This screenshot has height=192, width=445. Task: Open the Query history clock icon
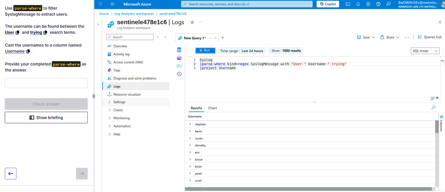(x=179, y=74)
